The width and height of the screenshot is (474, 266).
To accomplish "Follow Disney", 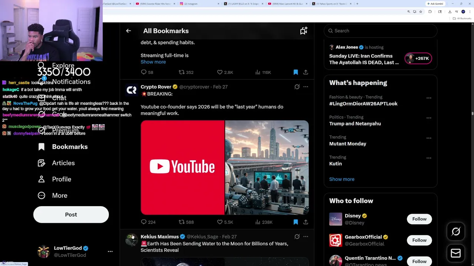I will pos(419,219).
